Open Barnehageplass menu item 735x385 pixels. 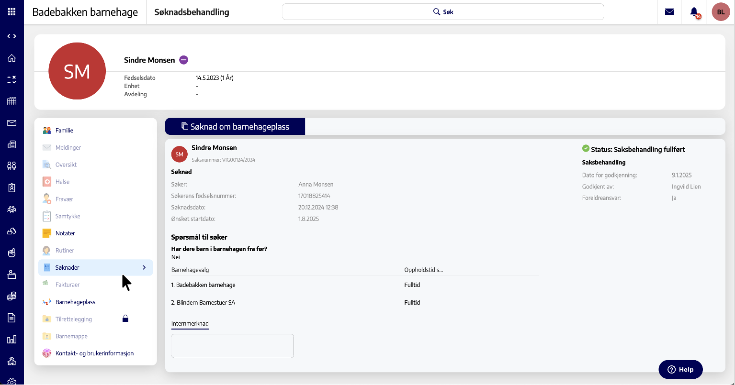75,302
